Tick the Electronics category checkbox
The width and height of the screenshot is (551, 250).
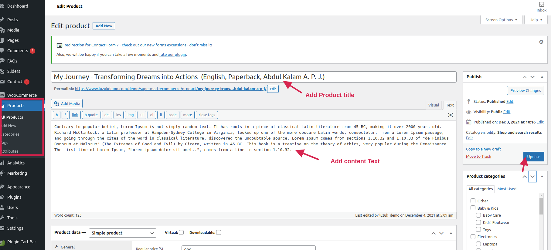pos(473,237)
